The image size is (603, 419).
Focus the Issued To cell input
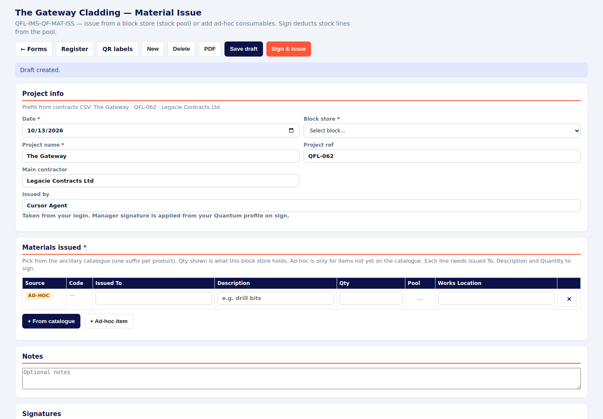(x=154, y=298)
